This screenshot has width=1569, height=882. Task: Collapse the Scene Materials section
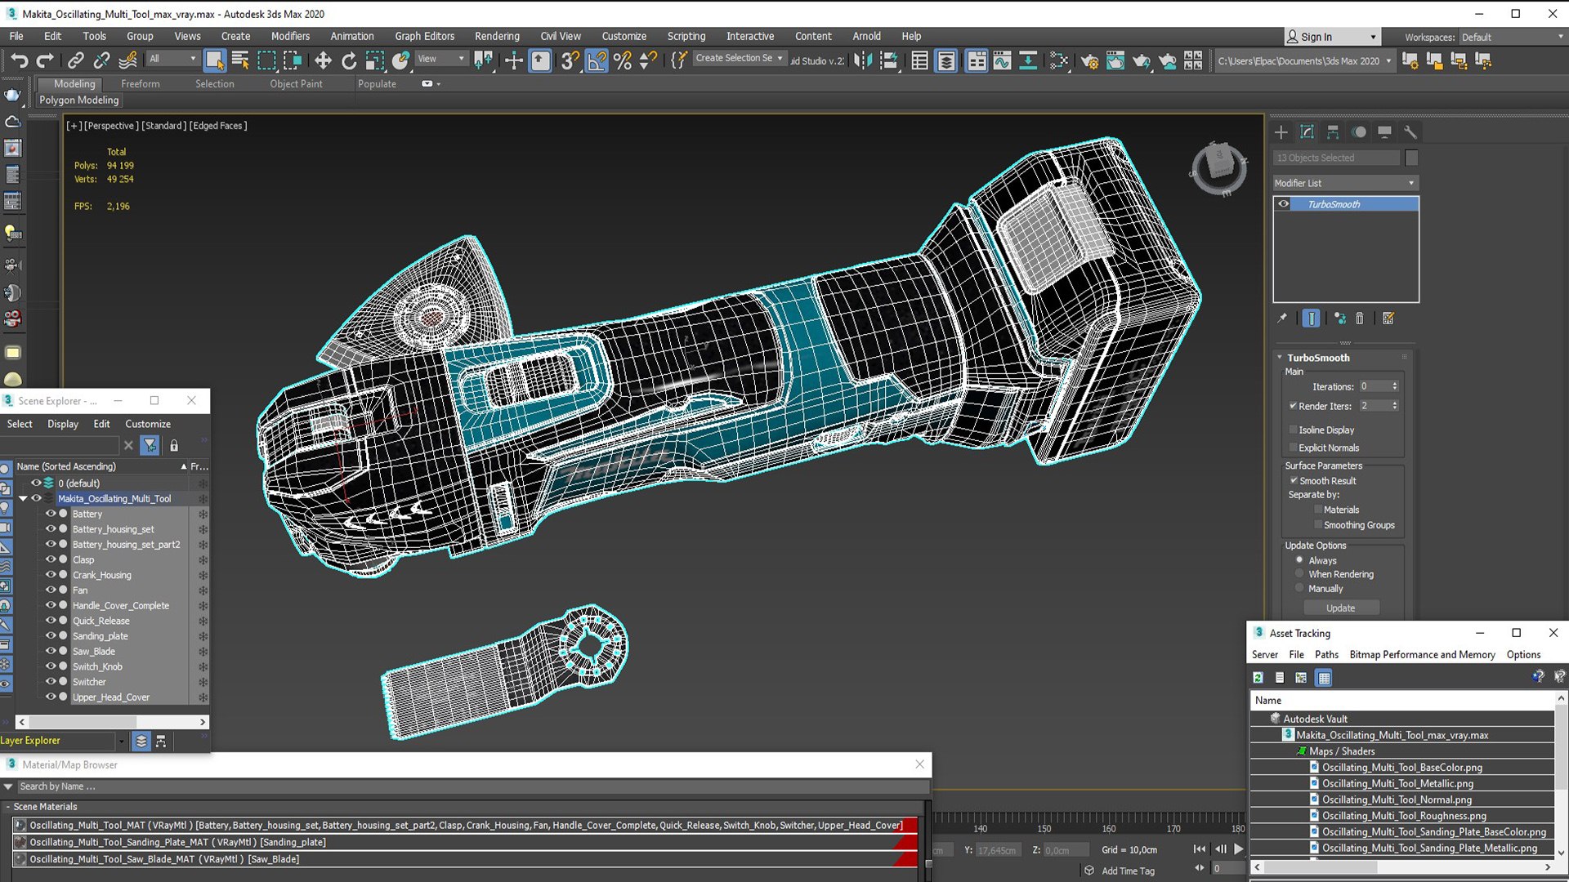(x=7, y=806)
